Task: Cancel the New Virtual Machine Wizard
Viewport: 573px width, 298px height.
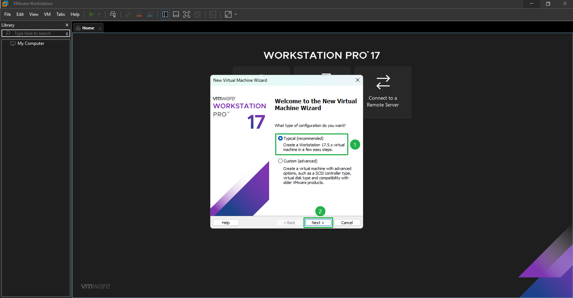Action: (347, 223)
